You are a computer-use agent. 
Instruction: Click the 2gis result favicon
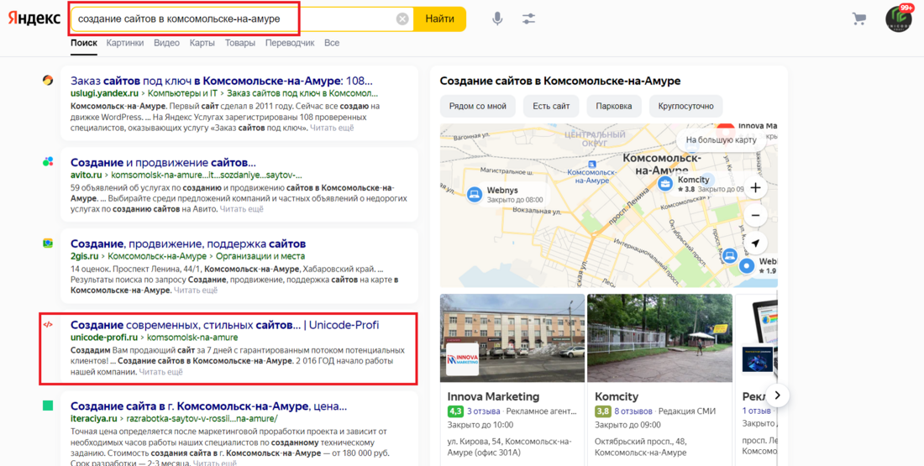48,243
